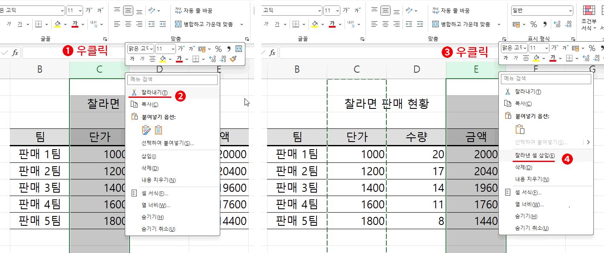Open the font name dropdown in the left ribbon
Screen dimensions: 604x253
coord(62,10)
